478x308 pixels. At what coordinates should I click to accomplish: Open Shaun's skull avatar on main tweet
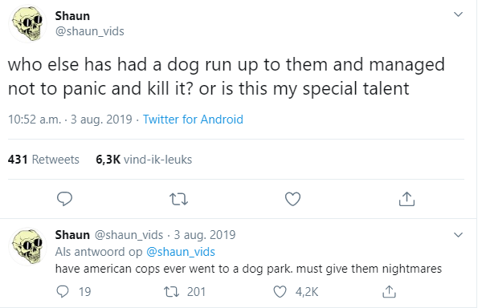[x=27, y=24]
